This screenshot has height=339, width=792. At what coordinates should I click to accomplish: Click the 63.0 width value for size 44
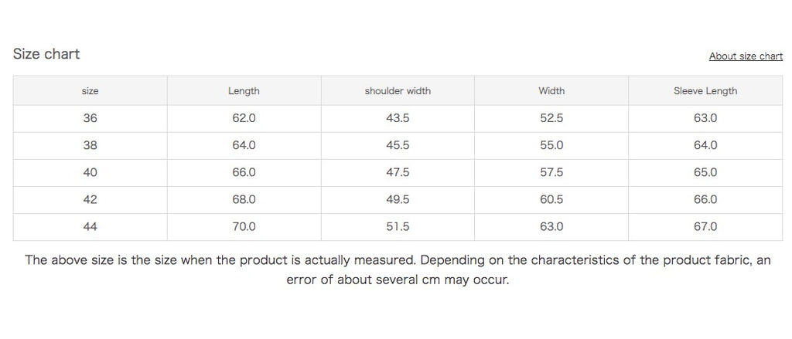tap(551, 226)
